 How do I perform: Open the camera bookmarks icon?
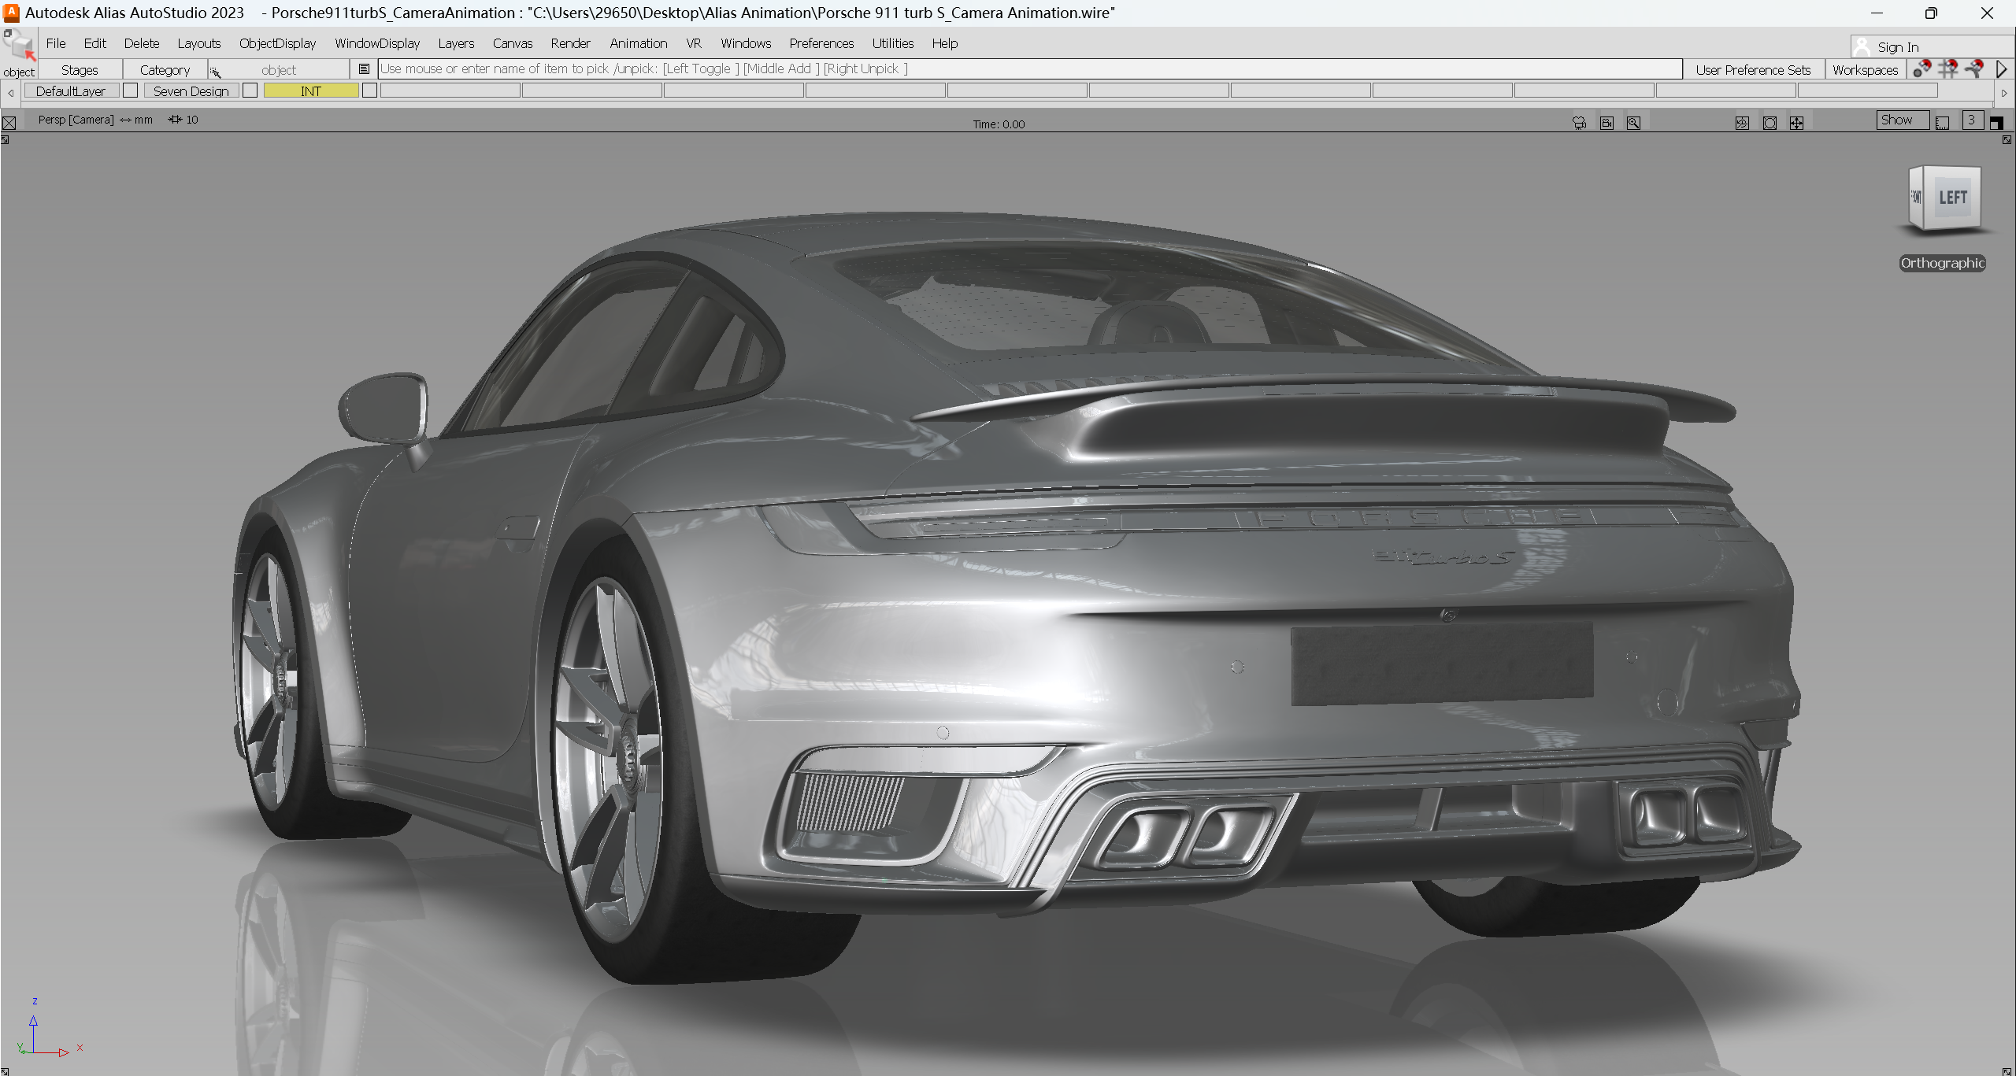pos(1606,122)
